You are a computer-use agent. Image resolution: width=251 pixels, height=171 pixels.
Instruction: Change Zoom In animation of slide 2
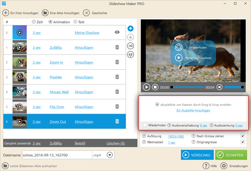pos(56,62)
